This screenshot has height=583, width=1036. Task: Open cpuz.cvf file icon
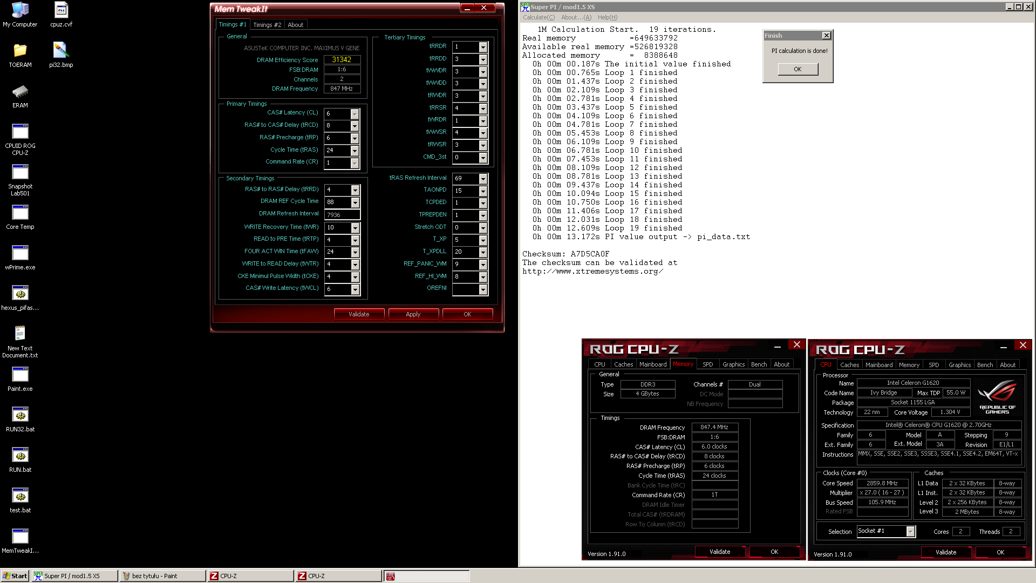61,15
